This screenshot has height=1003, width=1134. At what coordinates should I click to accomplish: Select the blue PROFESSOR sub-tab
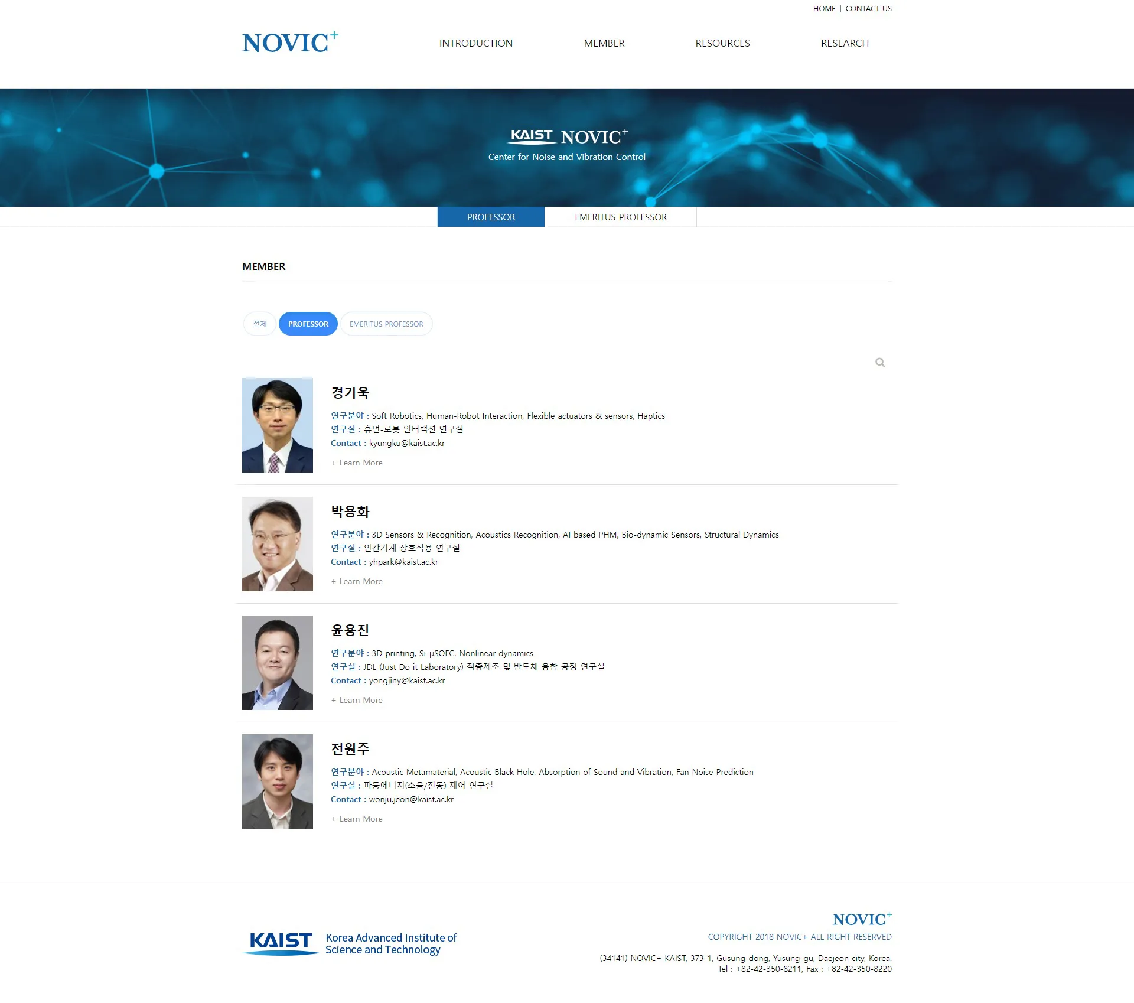pyautogui.click(x=491, y=217)
